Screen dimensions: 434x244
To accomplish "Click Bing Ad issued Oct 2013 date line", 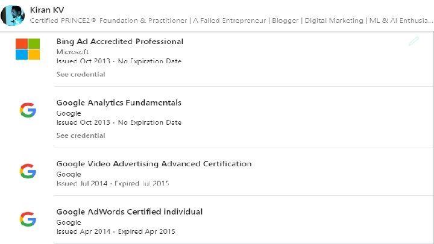I will pyautogui.click(x=119, y=61).
